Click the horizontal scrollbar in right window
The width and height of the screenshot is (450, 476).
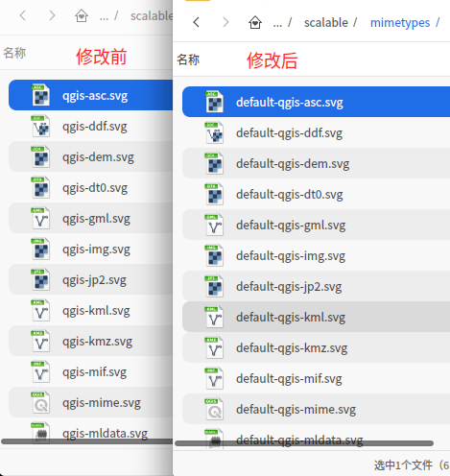click(x=304, y=443)
